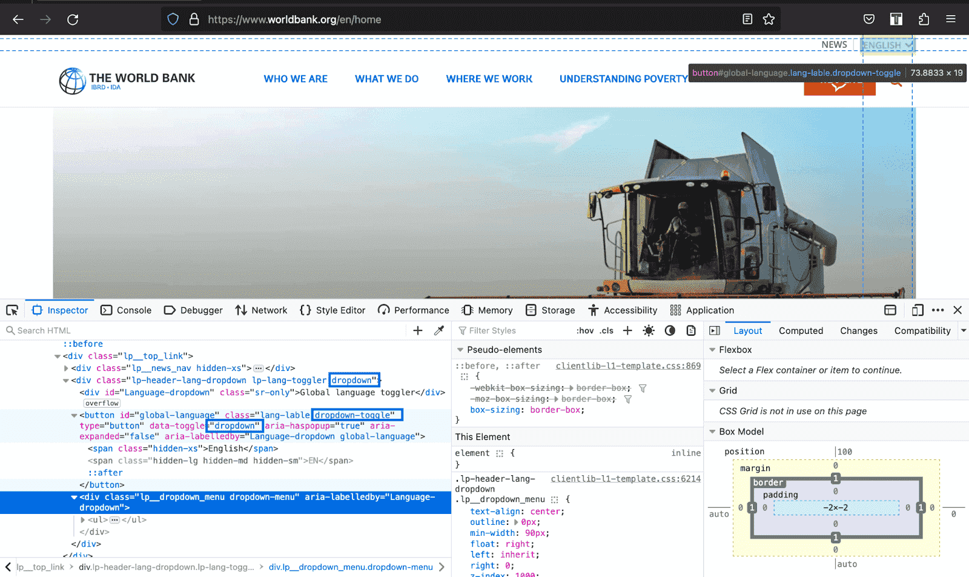969x577 pixels.
Task: Simulate light color scheme for the page
Action: click(649, 330)
